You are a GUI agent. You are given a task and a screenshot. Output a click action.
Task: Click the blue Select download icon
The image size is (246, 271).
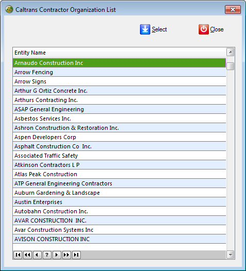tap(145, 29)
